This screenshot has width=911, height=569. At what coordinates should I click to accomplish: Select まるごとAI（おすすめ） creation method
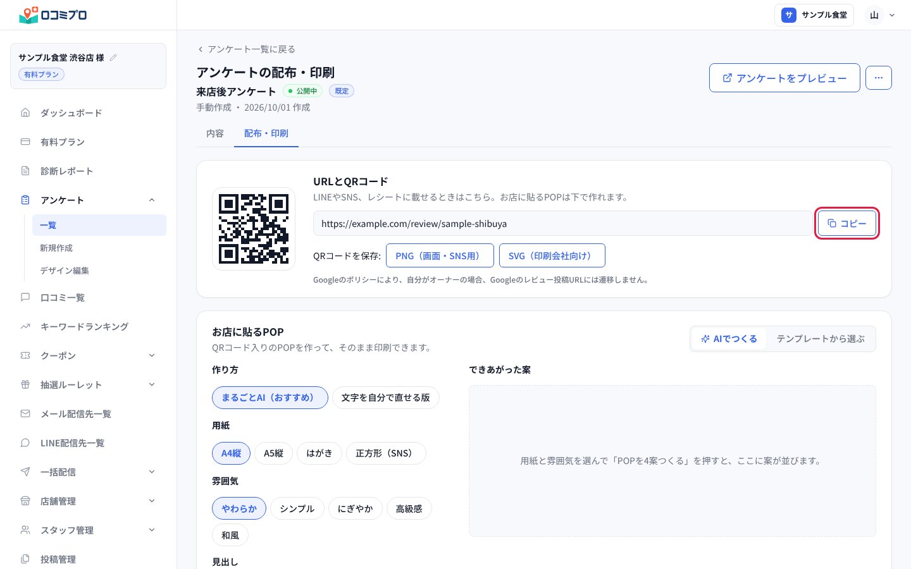click(x=270, y=398)
